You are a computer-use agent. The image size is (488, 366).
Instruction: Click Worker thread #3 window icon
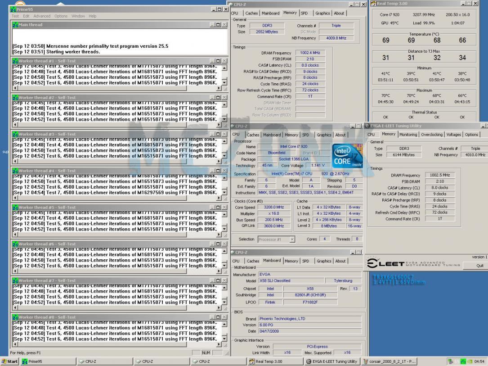[15, 134]
